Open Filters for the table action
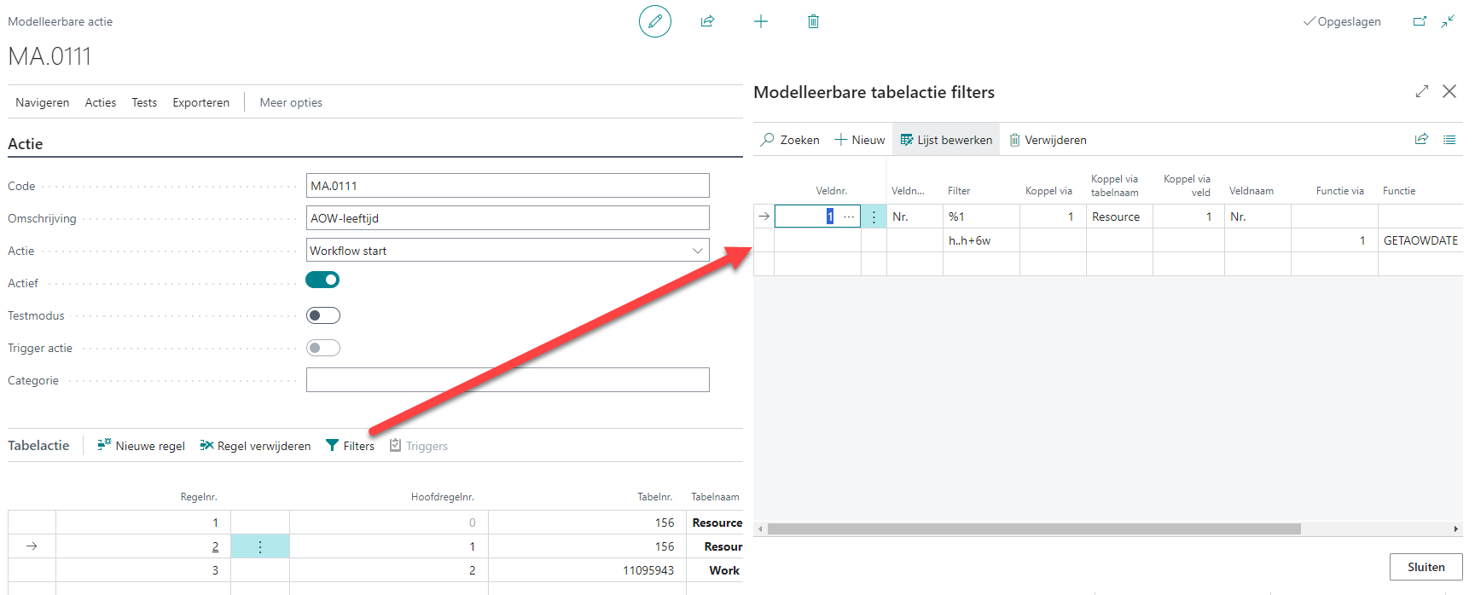1475x595 pixels. (x=351, y=446)
